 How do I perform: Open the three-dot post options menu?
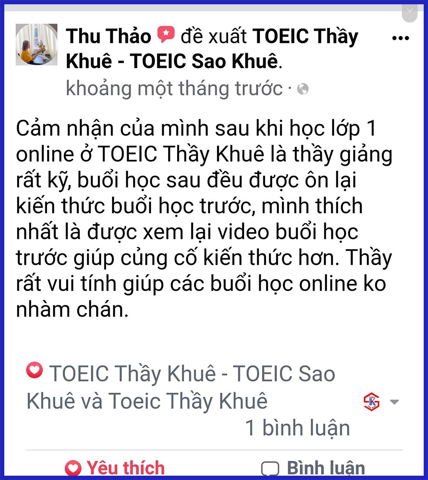[401, 38]
